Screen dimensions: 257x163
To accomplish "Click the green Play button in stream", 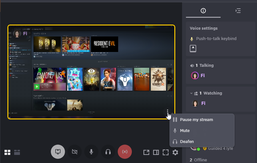I will [x=37, y=87].
